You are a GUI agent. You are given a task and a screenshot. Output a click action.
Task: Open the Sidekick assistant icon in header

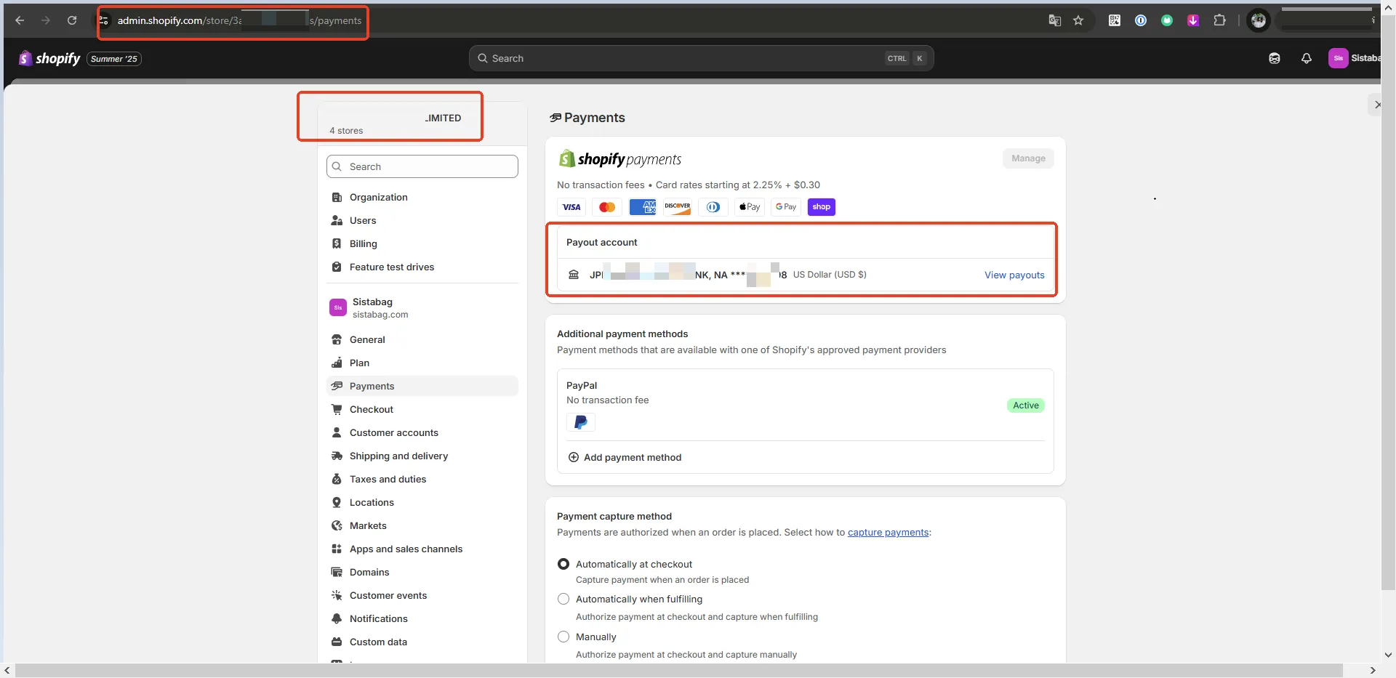click(x=1274, y=58)
